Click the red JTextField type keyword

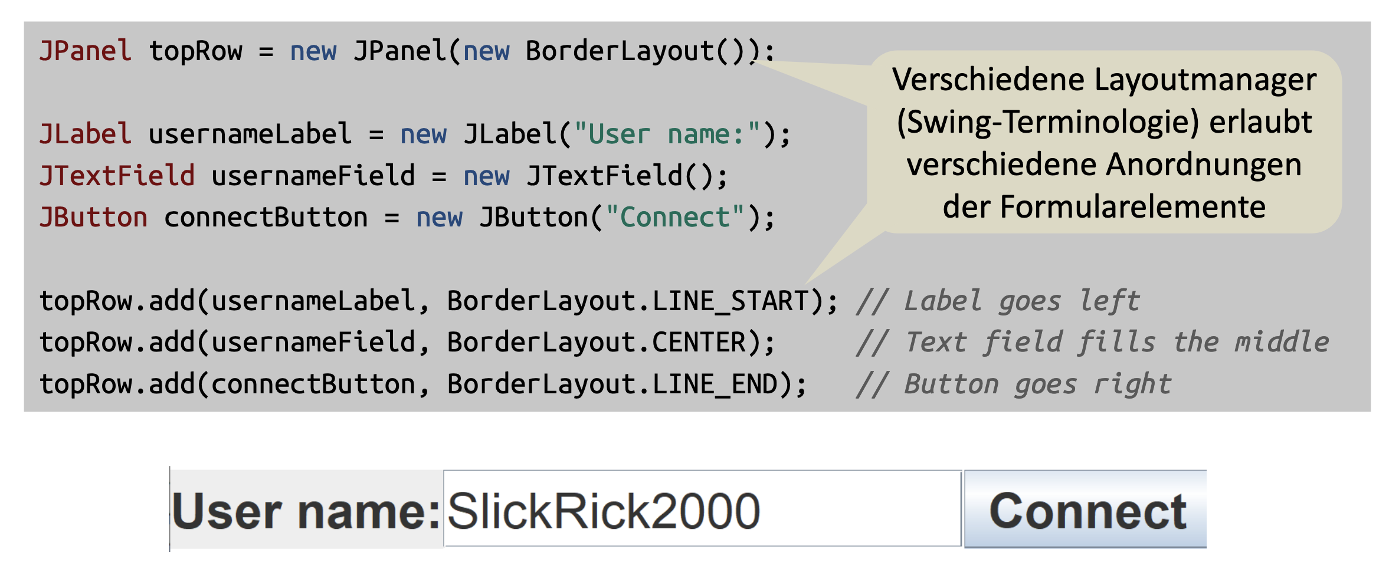click(117, 176)
